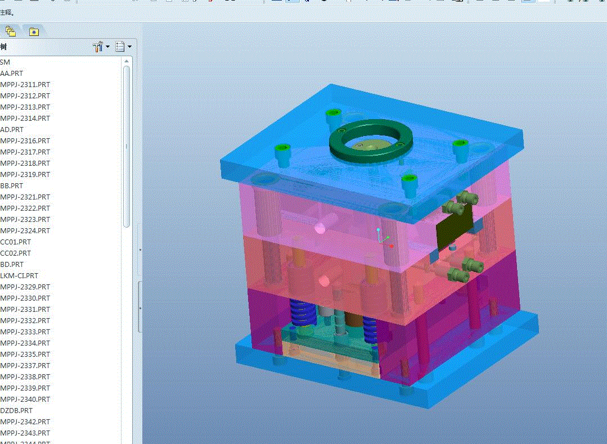607x444 pixels.
Task: Select MPPJ-2337.PRT in the model tree
Action: point(25,365)
